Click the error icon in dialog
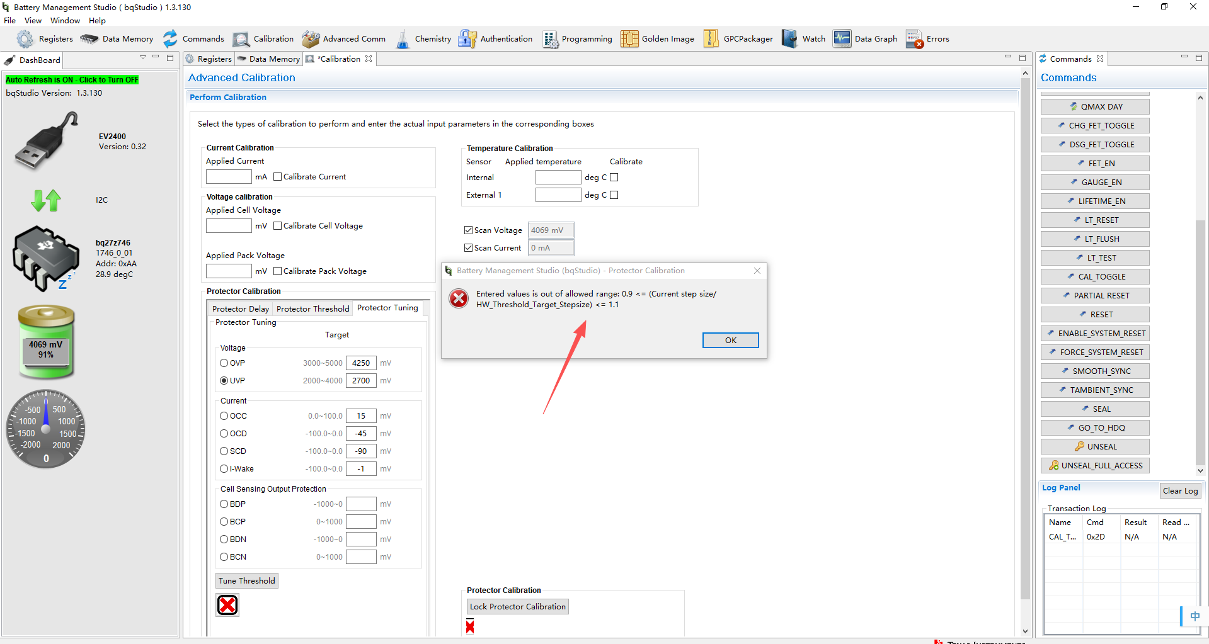1209x644 pixels. (459, 299)
